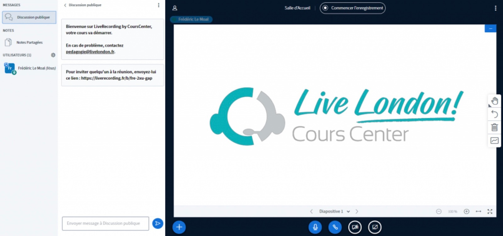Fit slide to width

[478, 212]
